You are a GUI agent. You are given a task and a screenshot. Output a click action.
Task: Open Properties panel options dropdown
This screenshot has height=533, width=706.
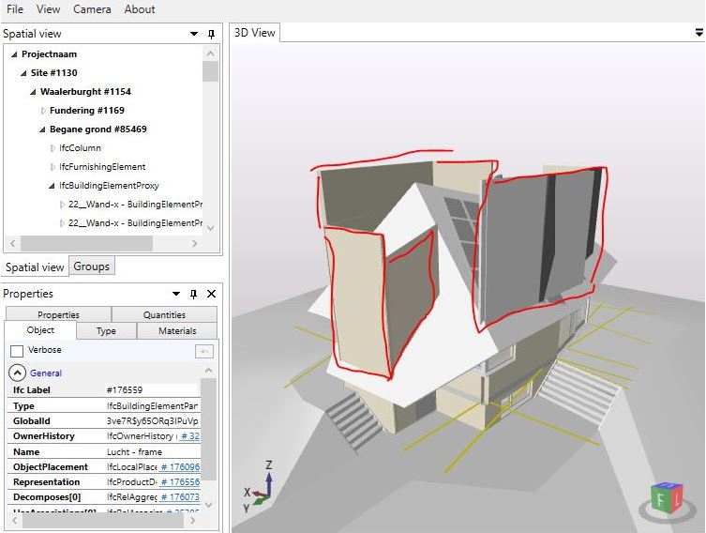[x=176, y=294]
